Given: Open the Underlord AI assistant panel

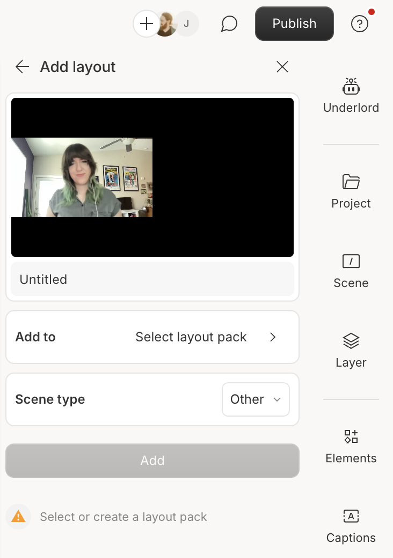Looking at the screenshot, I should 351,95.
